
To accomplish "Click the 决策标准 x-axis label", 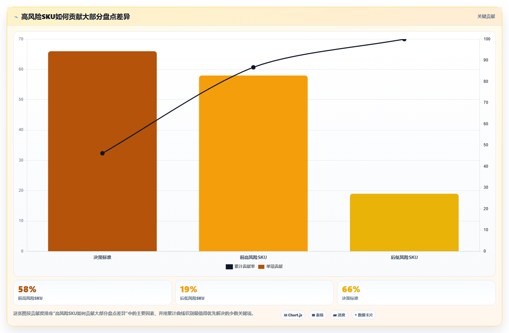I will 102,257.
